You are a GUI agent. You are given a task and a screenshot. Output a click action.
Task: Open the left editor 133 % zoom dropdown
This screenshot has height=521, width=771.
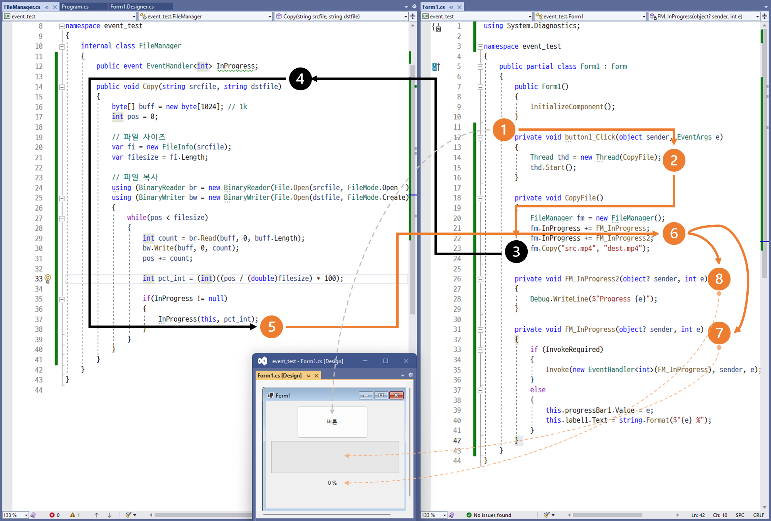(x=26, y=515)
